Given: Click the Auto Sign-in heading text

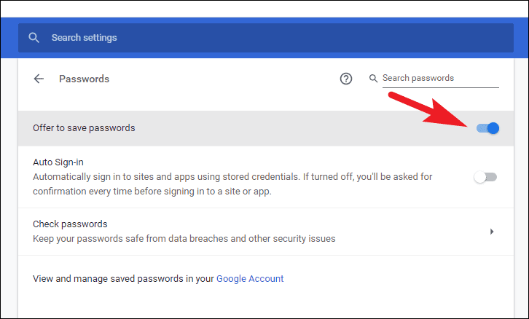Looking at the screenshot, I should (60, 162).
